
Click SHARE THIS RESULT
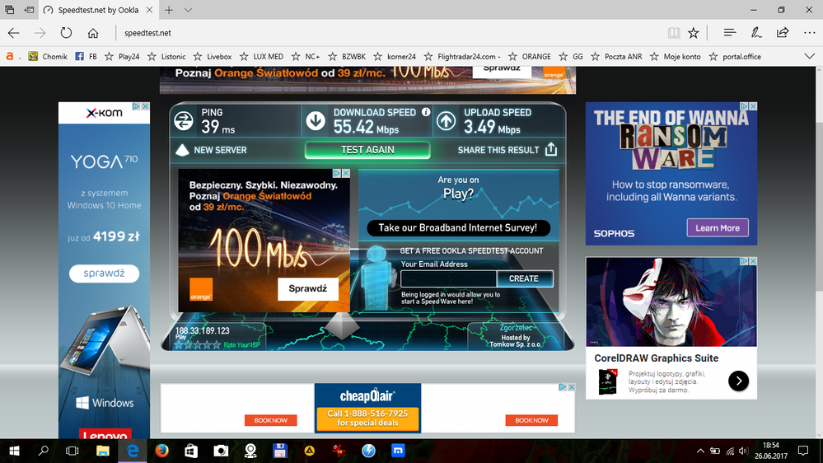[498, 150]
